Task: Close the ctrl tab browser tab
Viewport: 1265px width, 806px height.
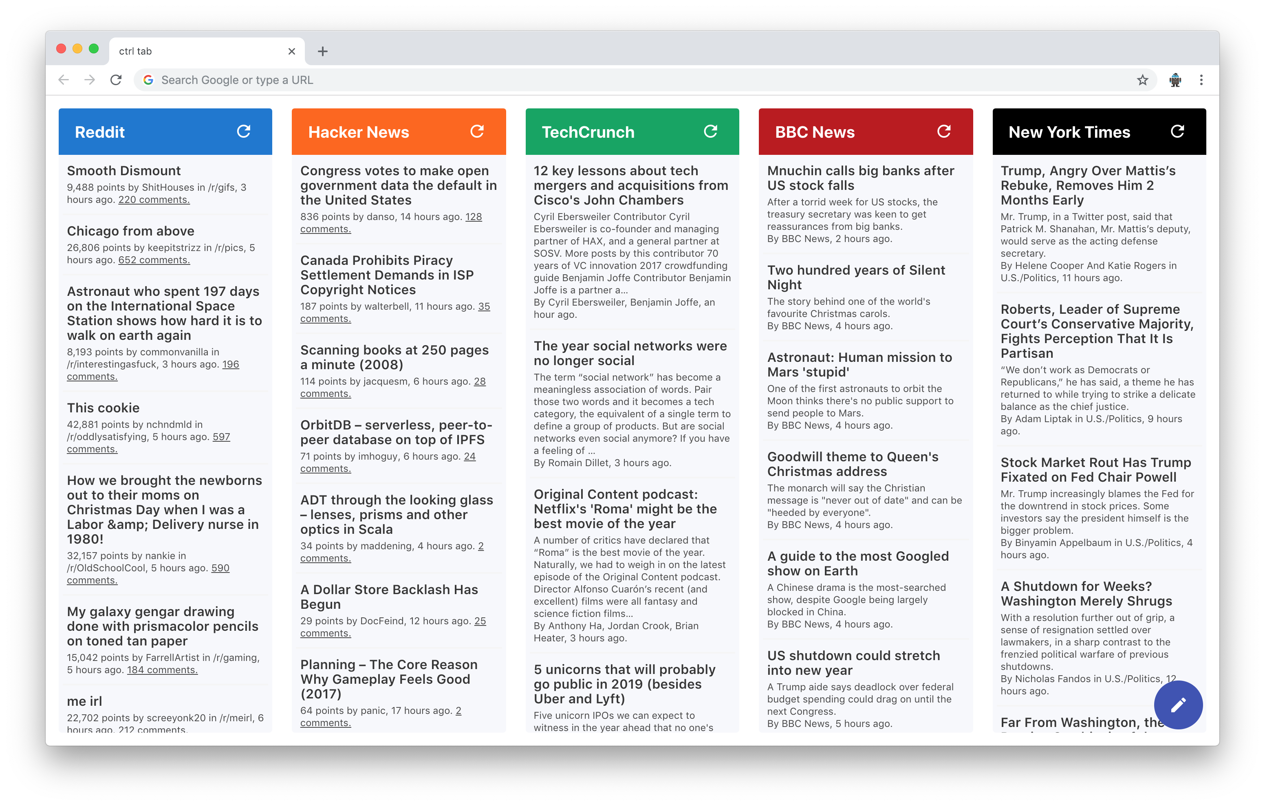Action: tap(291, 51)
